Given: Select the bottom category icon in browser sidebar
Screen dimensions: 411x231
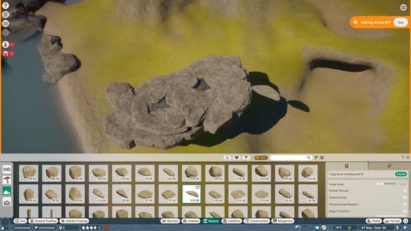Looking at the screenshot, I should [x=7, y=202].
